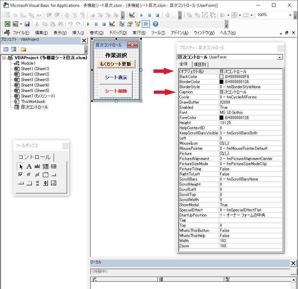Click the BackColor color swatch
Screen dimensions: 298x289
coord(221,77)
